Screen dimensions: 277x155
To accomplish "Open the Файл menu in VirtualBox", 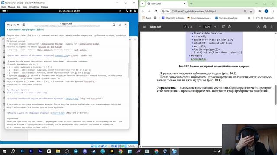I will click(3, 7).
